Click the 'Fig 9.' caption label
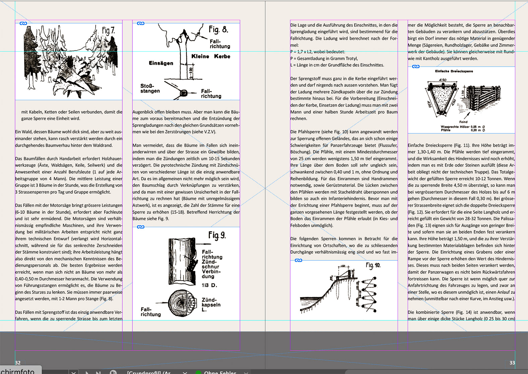 tap(217, 235)
